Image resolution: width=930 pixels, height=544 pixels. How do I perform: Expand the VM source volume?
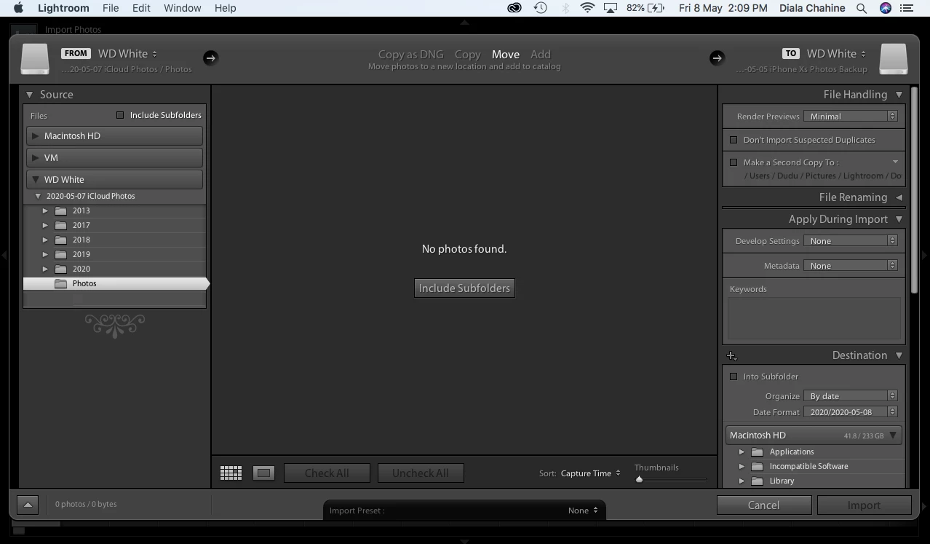36,157
